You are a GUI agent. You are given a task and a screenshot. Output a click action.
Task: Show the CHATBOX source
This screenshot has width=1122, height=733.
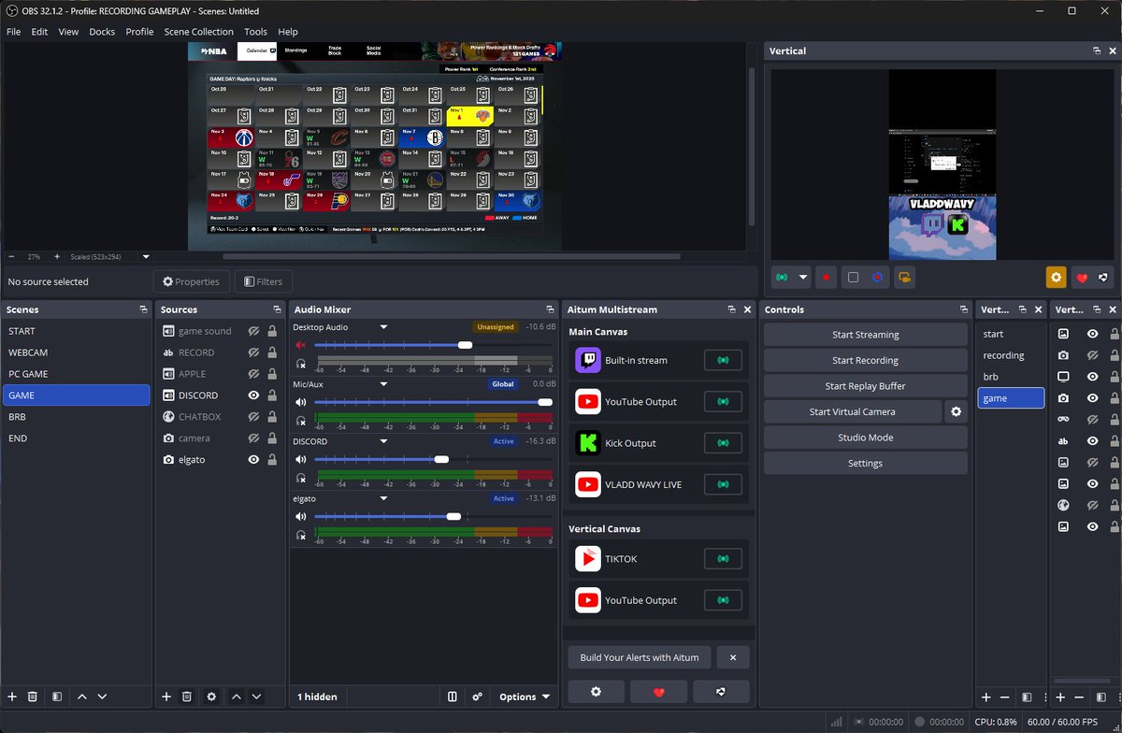point(253,417)
